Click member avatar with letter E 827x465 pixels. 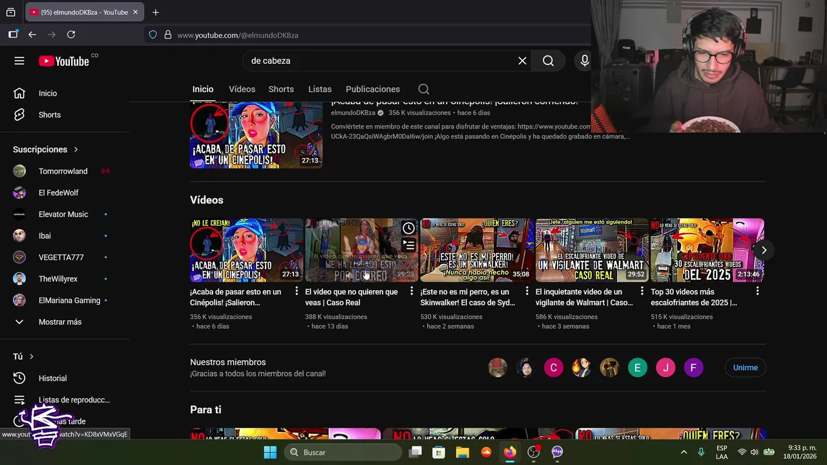pyautogui.click(x=637, y=367)
